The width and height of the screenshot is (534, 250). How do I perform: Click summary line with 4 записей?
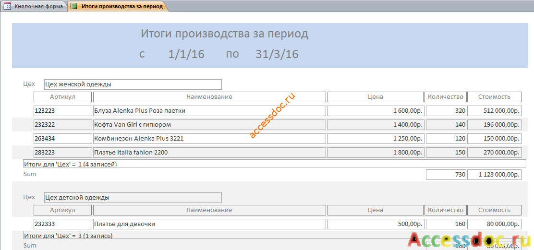(x=275, y=164)
